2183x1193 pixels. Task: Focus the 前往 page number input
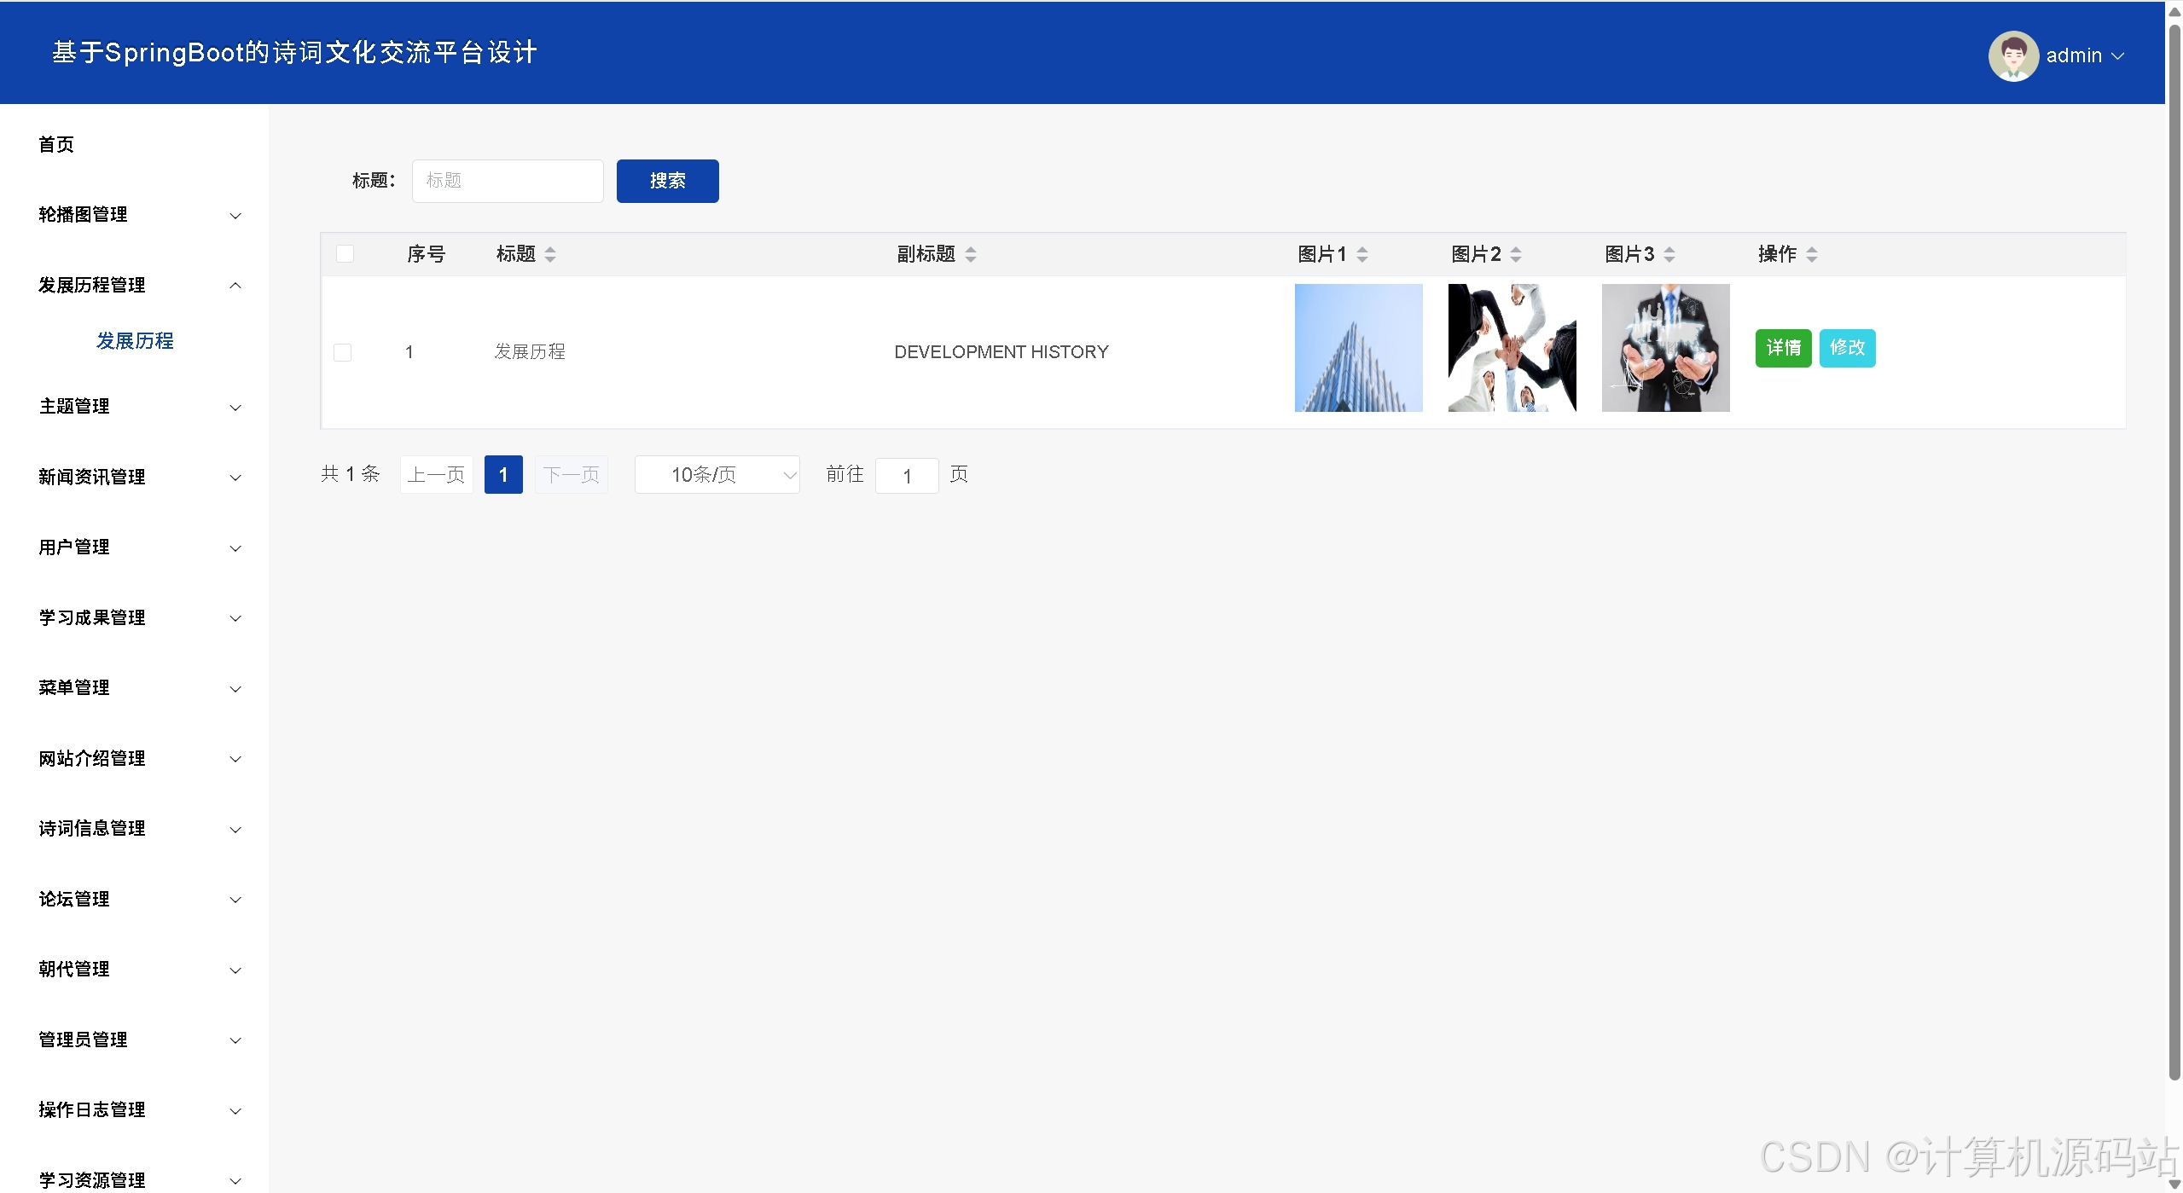click(907, 475)
